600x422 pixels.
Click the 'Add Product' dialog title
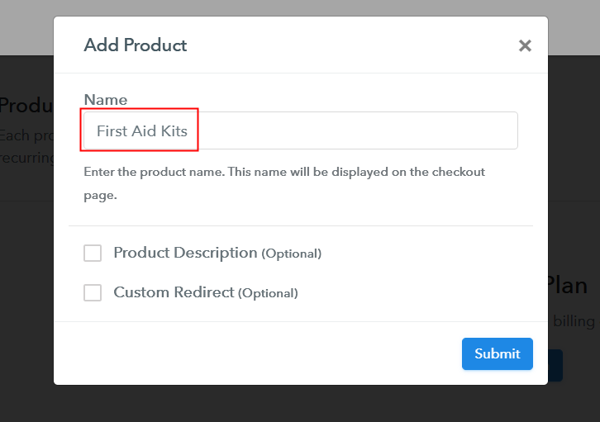tap(136, 45)
